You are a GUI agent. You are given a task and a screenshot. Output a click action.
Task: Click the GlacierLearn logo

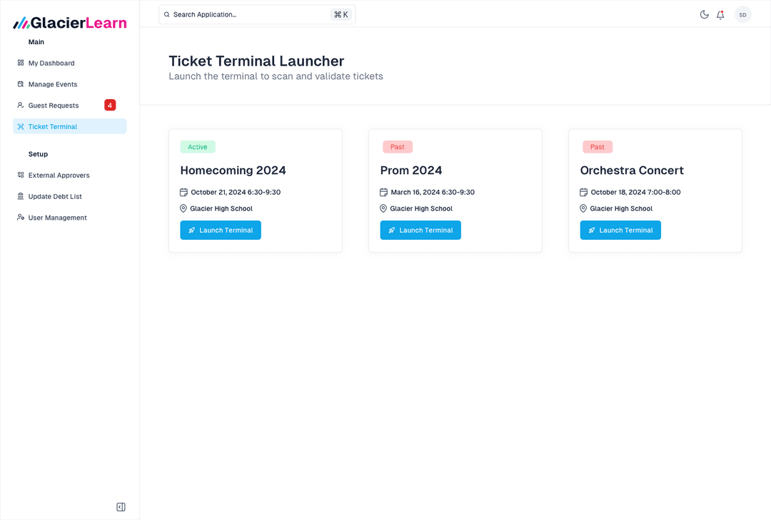tap(70, 23)
